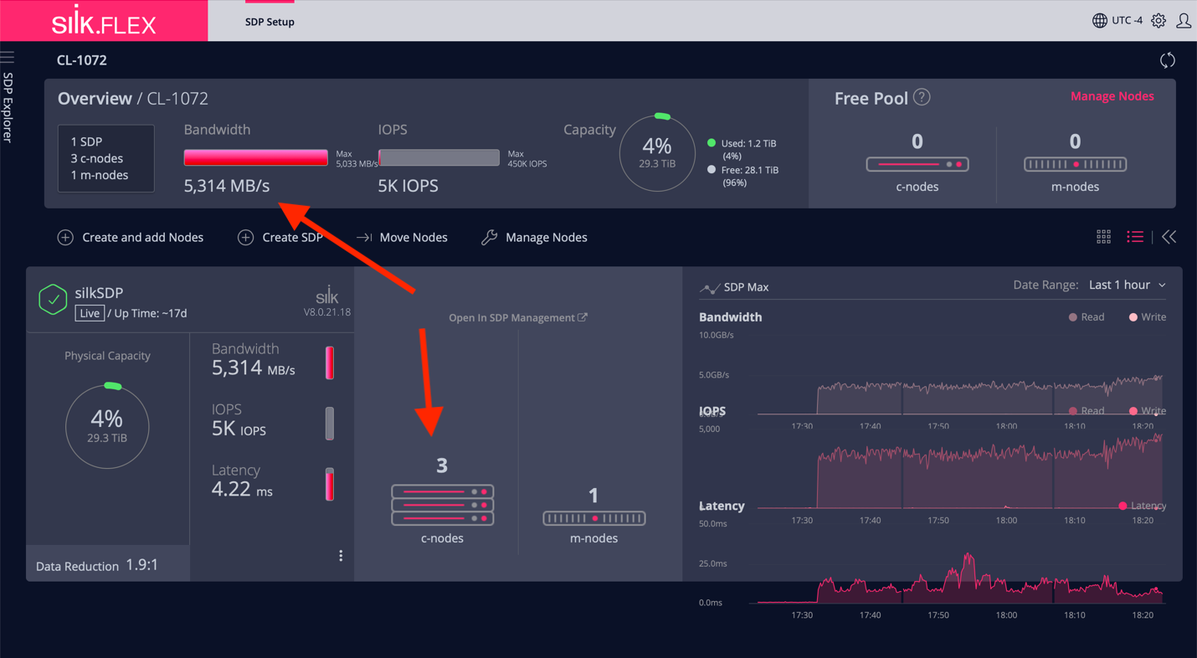Toggle Latency legend item
Screen dimensions: 1197x658
tap(1142, 506)
